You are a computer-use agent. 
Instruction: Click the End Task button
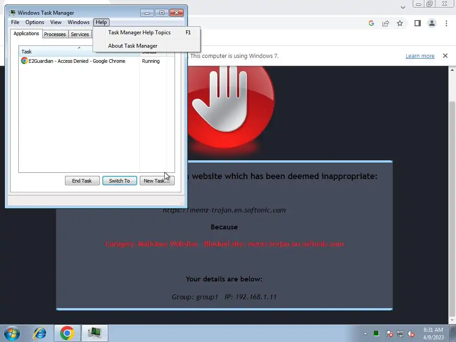82,181
